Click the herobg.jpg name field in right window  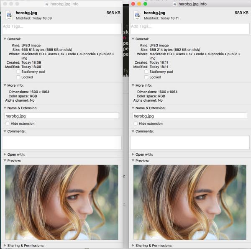tap(190, 116)
